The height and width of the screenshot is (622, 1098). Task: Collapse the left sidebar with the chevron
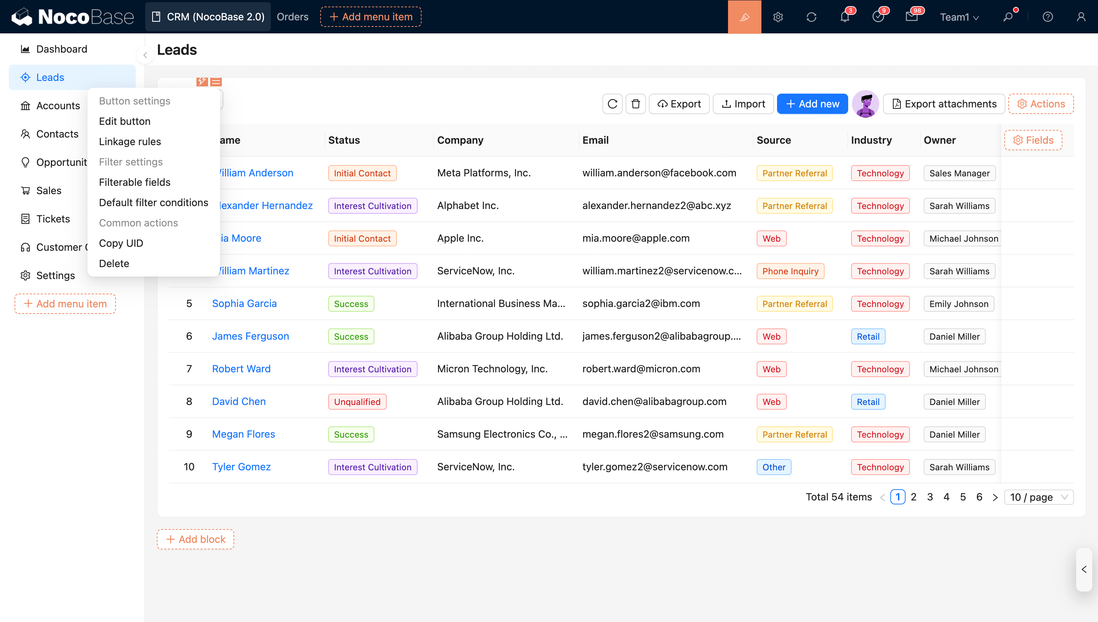145,55
